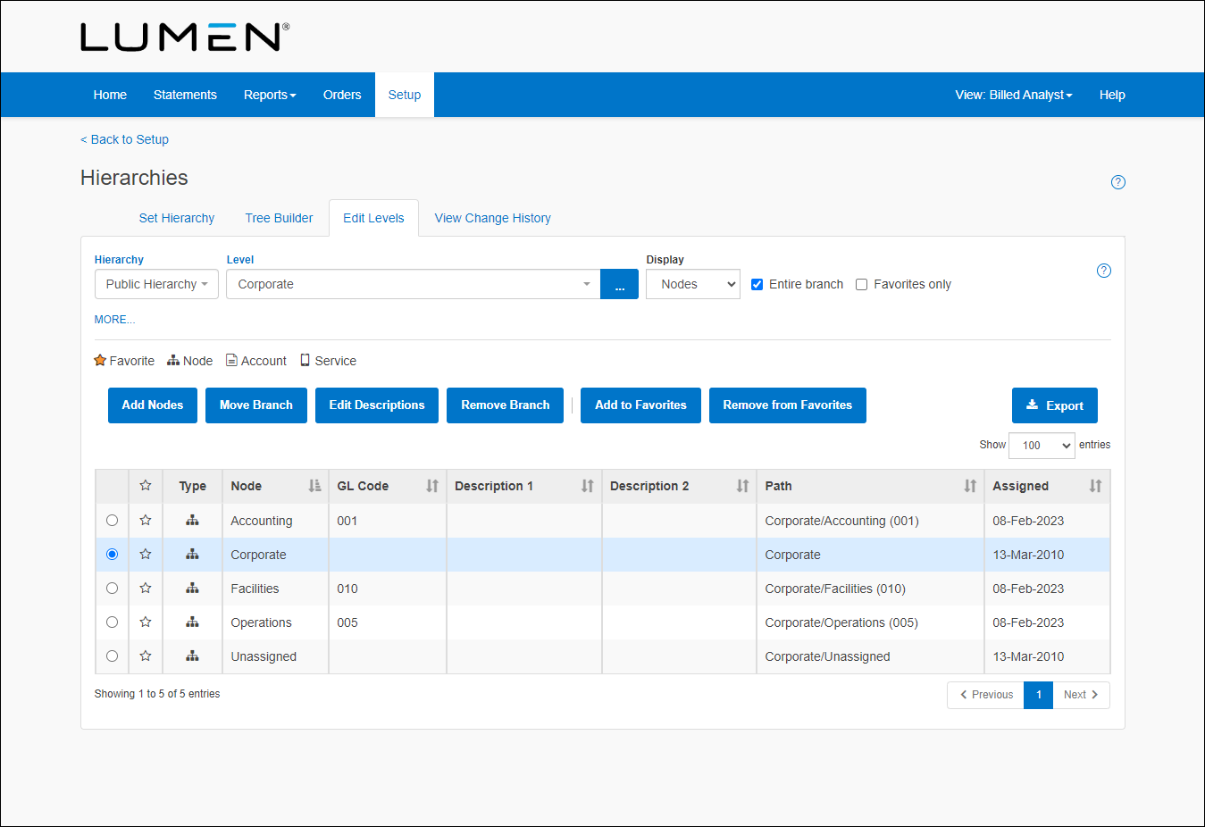The height and width of the screenshot is (827, 1205).
Task: Sort by Assigned column sort icon
Action: [1096, 486]
